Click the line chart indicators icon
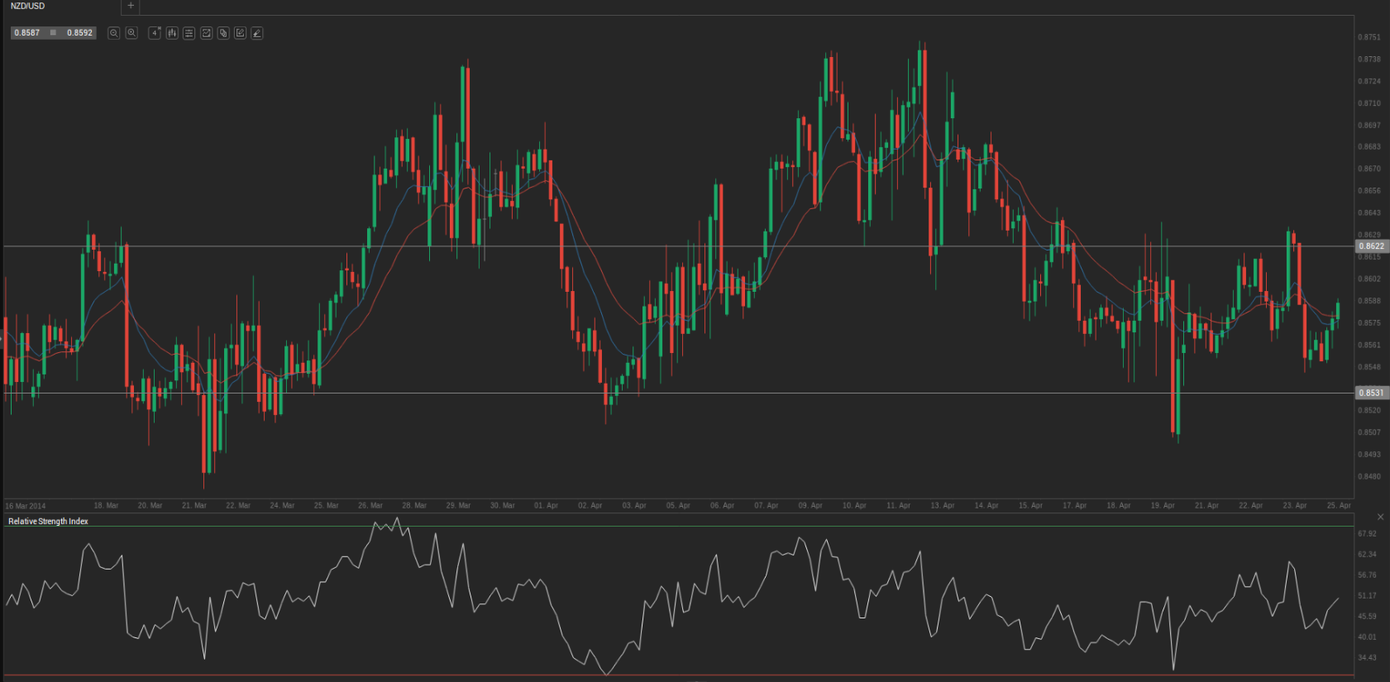Screen dimensions: 1390x682 (x=207, y=33)
